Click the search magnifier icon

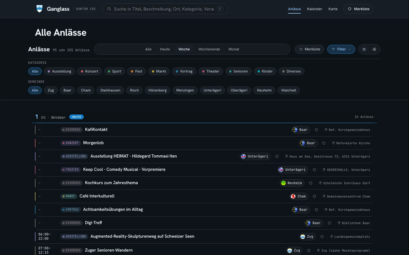coord(109,9)
